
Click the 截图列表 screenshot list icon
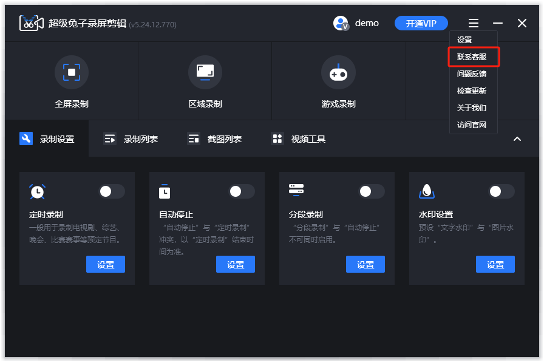pyautogui.click(x=194, y=139)
